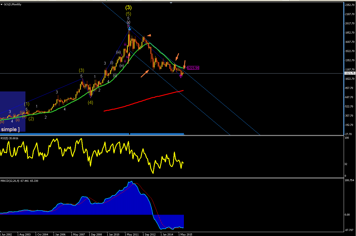Screen dimensions: 356x236
Task: Click the 27.70 price axis label
Action: [349, 134]
